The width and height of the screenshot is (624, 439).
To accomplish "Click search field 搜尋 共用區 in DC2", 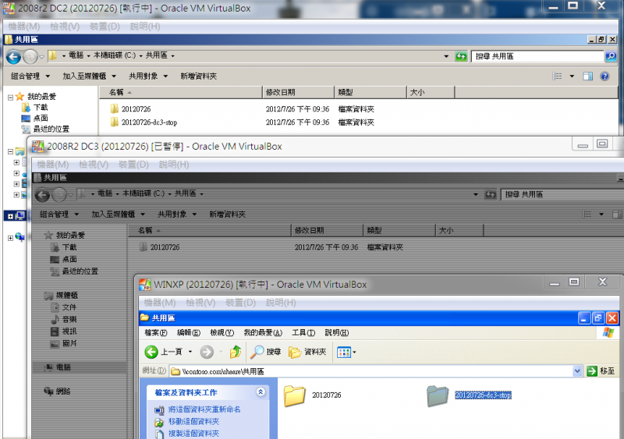I will pyautogui.click(x=537, y=56).
